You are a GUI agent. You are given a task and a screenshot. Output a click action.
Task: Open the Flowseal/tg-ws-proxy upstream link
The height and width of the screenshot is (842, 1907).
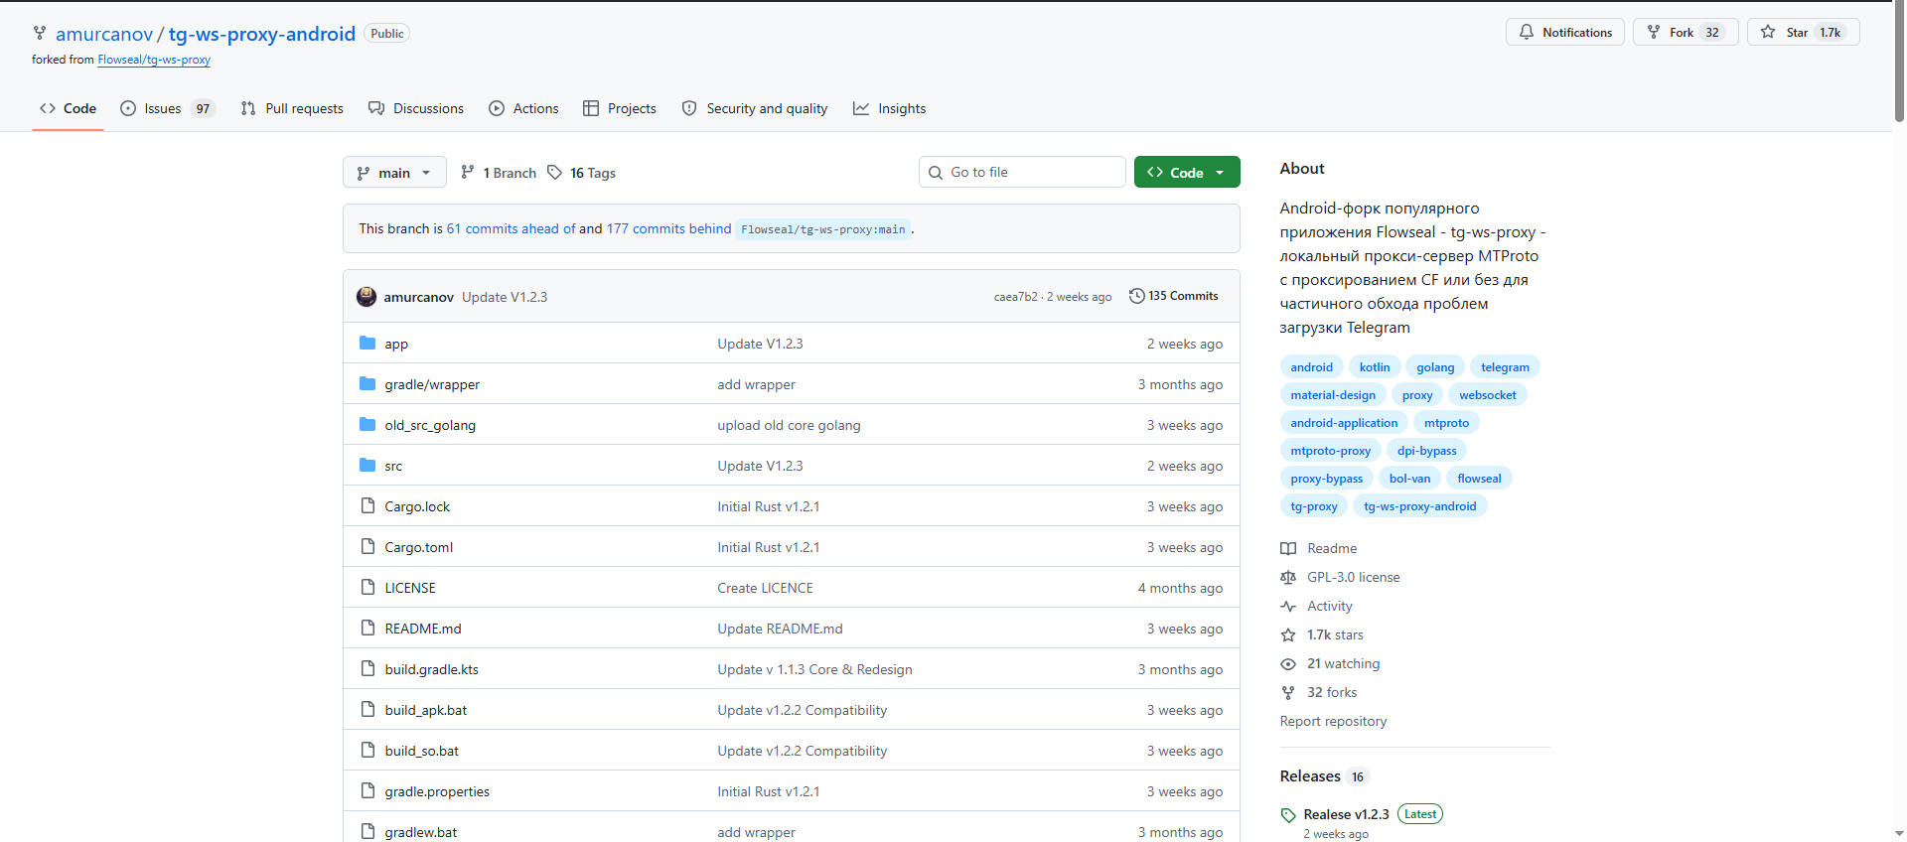[x=154, y=60]
